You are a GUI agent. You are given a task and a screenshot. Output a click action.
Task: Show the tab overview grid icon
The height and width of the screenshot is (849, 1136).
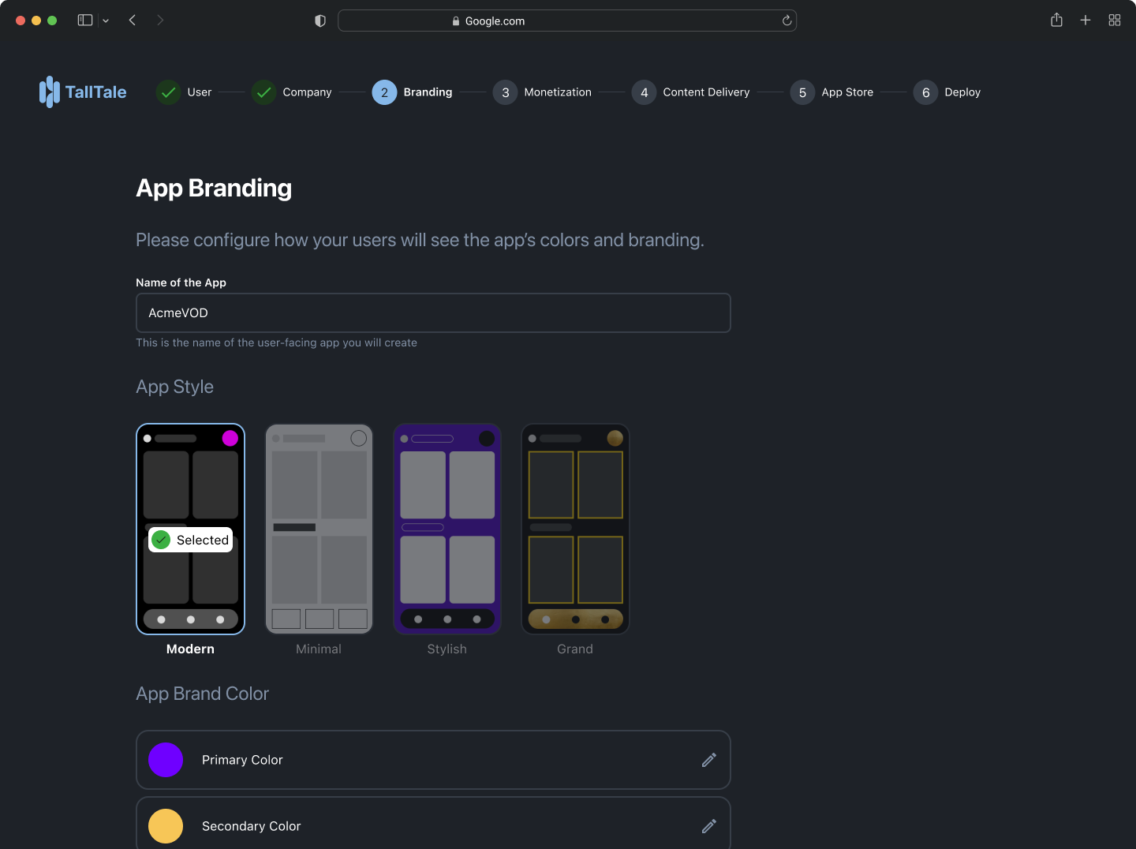coord(1114,21)
